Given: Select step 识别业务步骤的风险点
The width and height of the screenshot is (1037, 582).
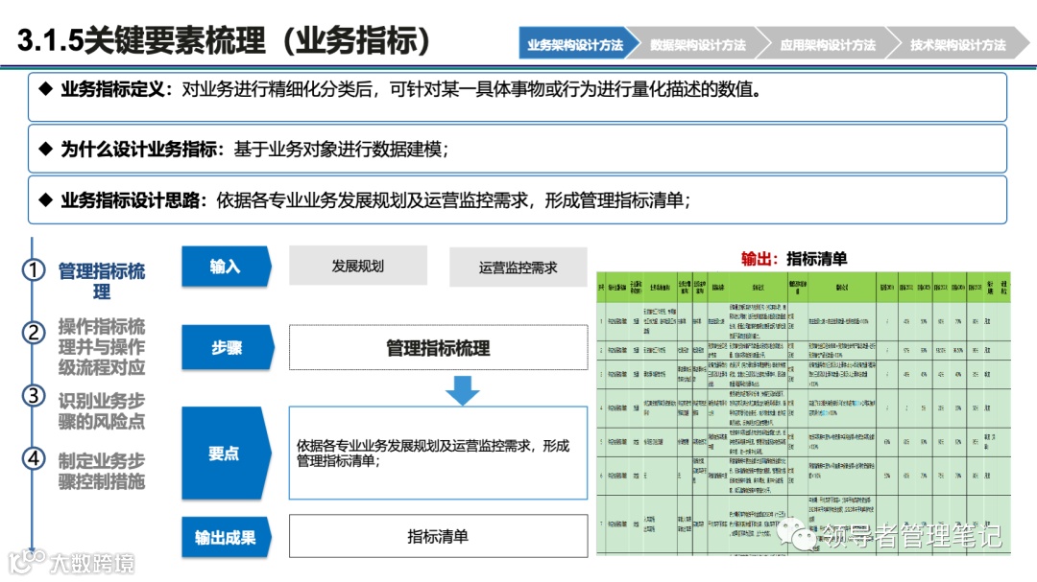Looking at the screenshot, I should [101, 411].
